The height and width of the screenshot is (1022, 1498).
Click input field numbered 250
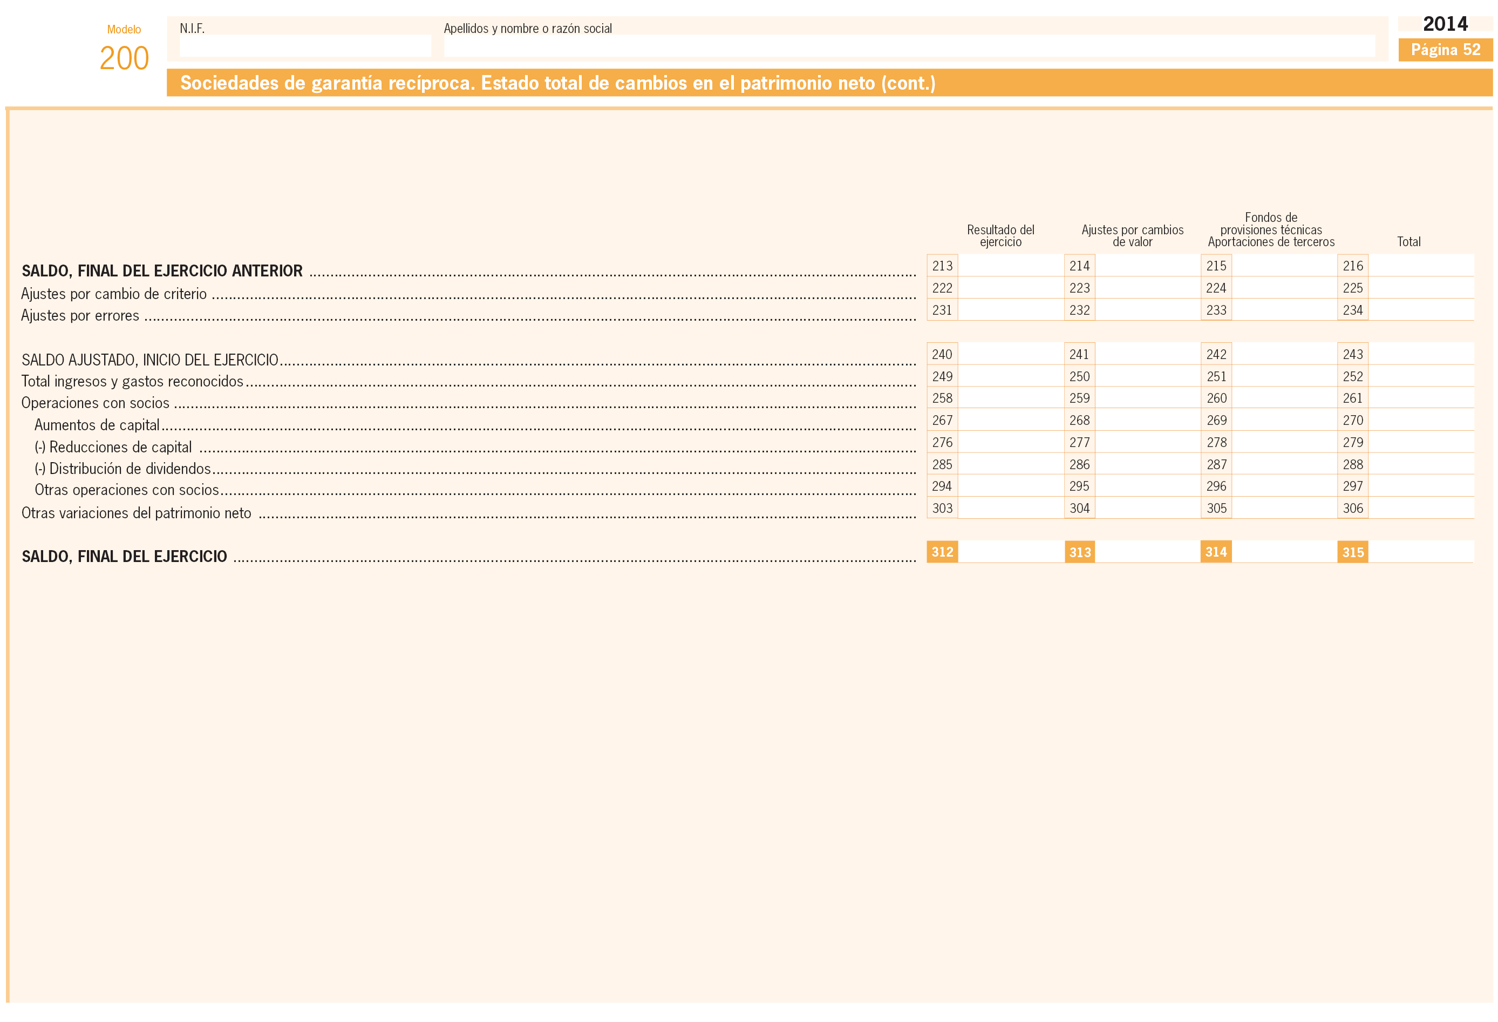[x=1147, y=376]
